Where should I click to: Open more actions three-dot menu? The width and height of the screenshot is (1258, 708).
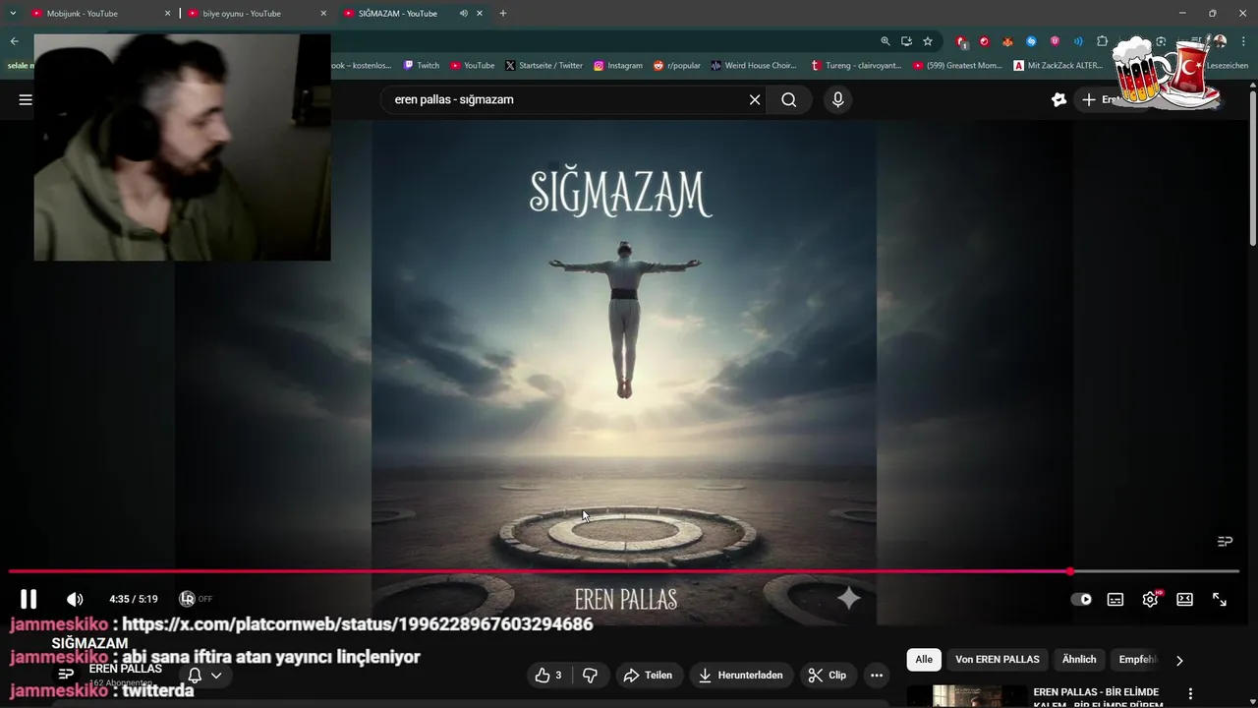(x=877, y=675)
